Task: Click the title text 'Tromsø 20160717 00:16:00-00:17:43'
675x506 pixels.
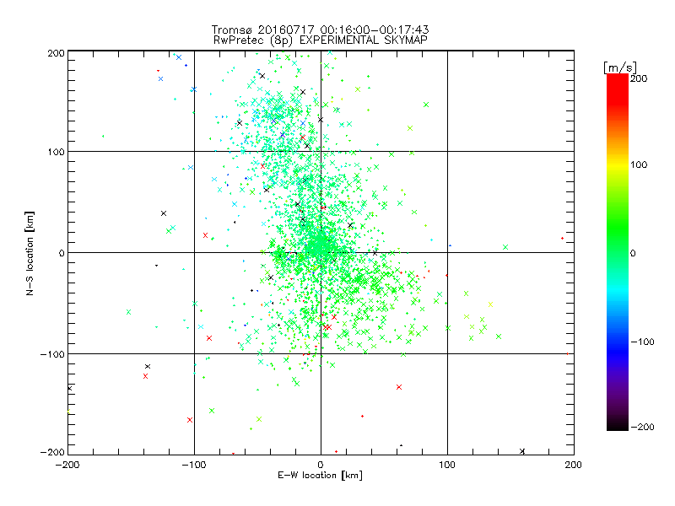Action: pos(320,30)
